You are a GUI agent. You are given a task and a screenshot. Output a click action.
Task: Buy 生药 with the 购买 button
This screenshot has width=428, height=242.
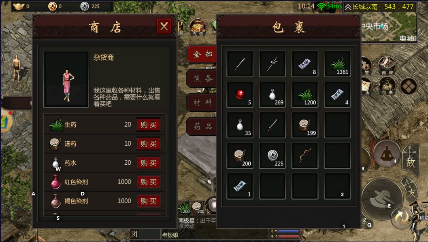tap(149, 125)
